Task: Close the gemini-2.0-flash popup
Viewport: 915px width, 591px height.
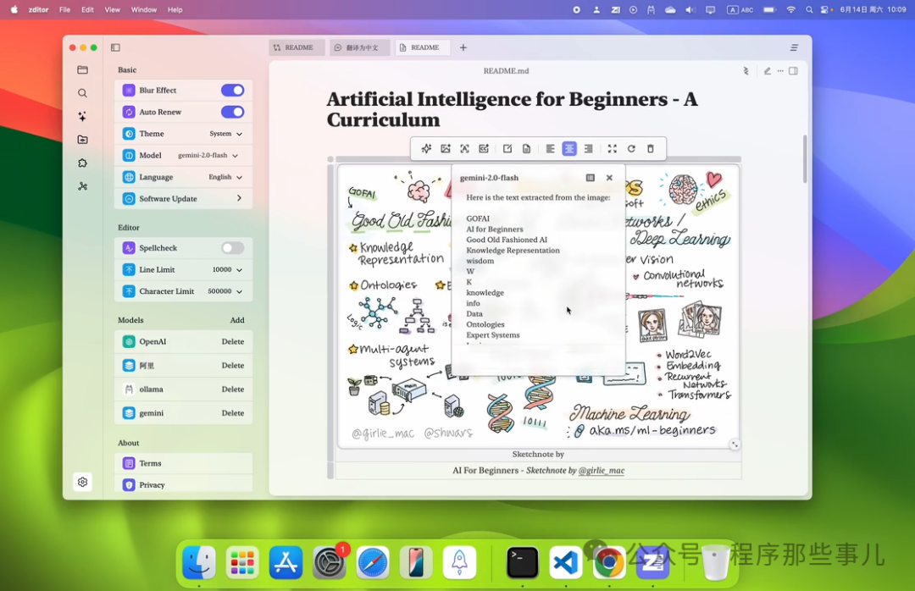Action: click(x=609, y=177)
